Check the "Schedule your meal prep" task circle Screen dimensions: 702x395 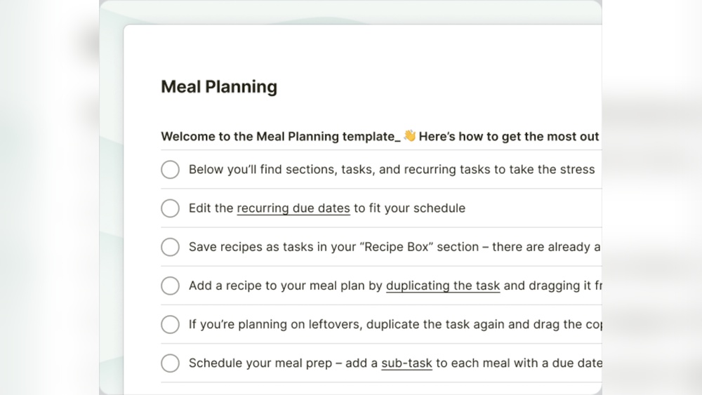coord(171,363)
